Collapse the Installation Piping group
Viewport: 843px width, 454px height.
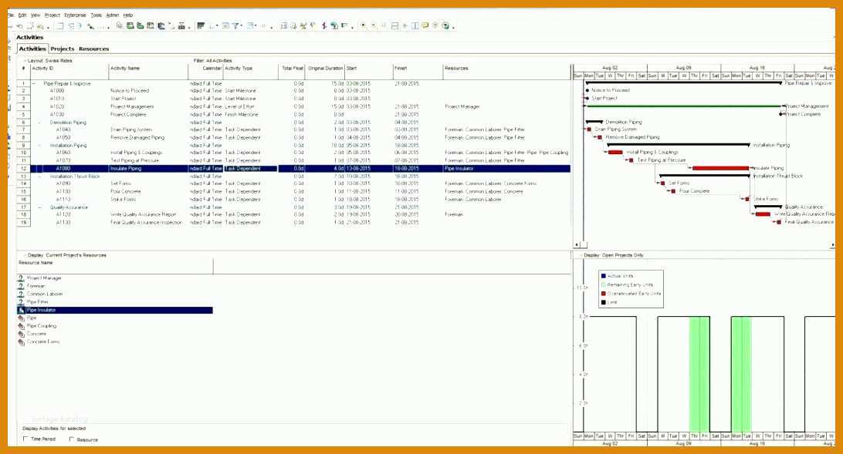point(40,146)
